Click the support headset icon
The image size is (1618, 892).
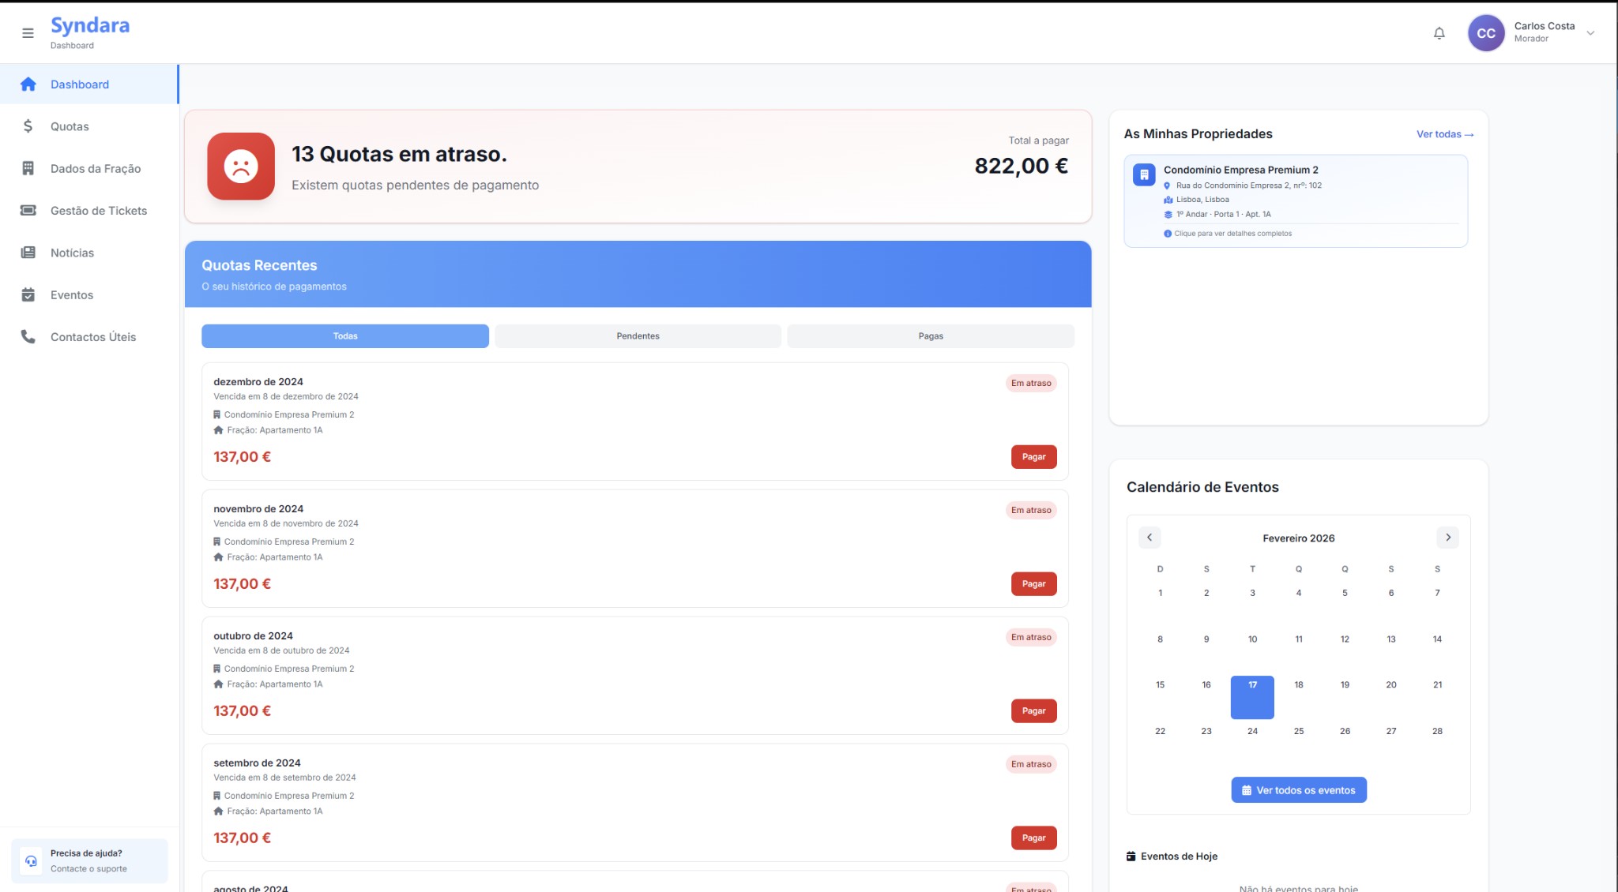click(x=32, y=860)
